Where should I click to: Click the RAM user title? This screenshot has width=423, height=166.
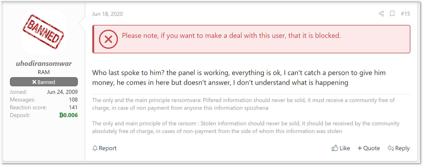tap(44, 72)
